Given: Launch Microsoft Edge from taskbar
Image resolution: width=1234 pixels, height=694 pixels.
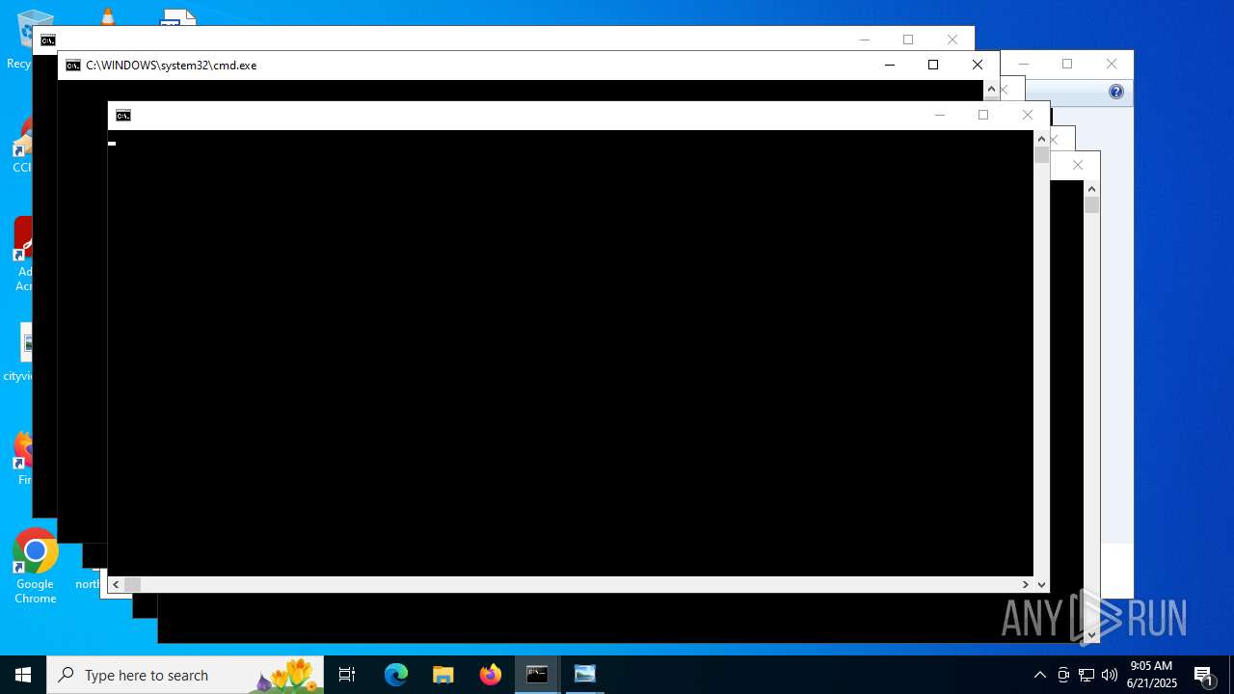Looking at the screenshot, I should [396, 675].
